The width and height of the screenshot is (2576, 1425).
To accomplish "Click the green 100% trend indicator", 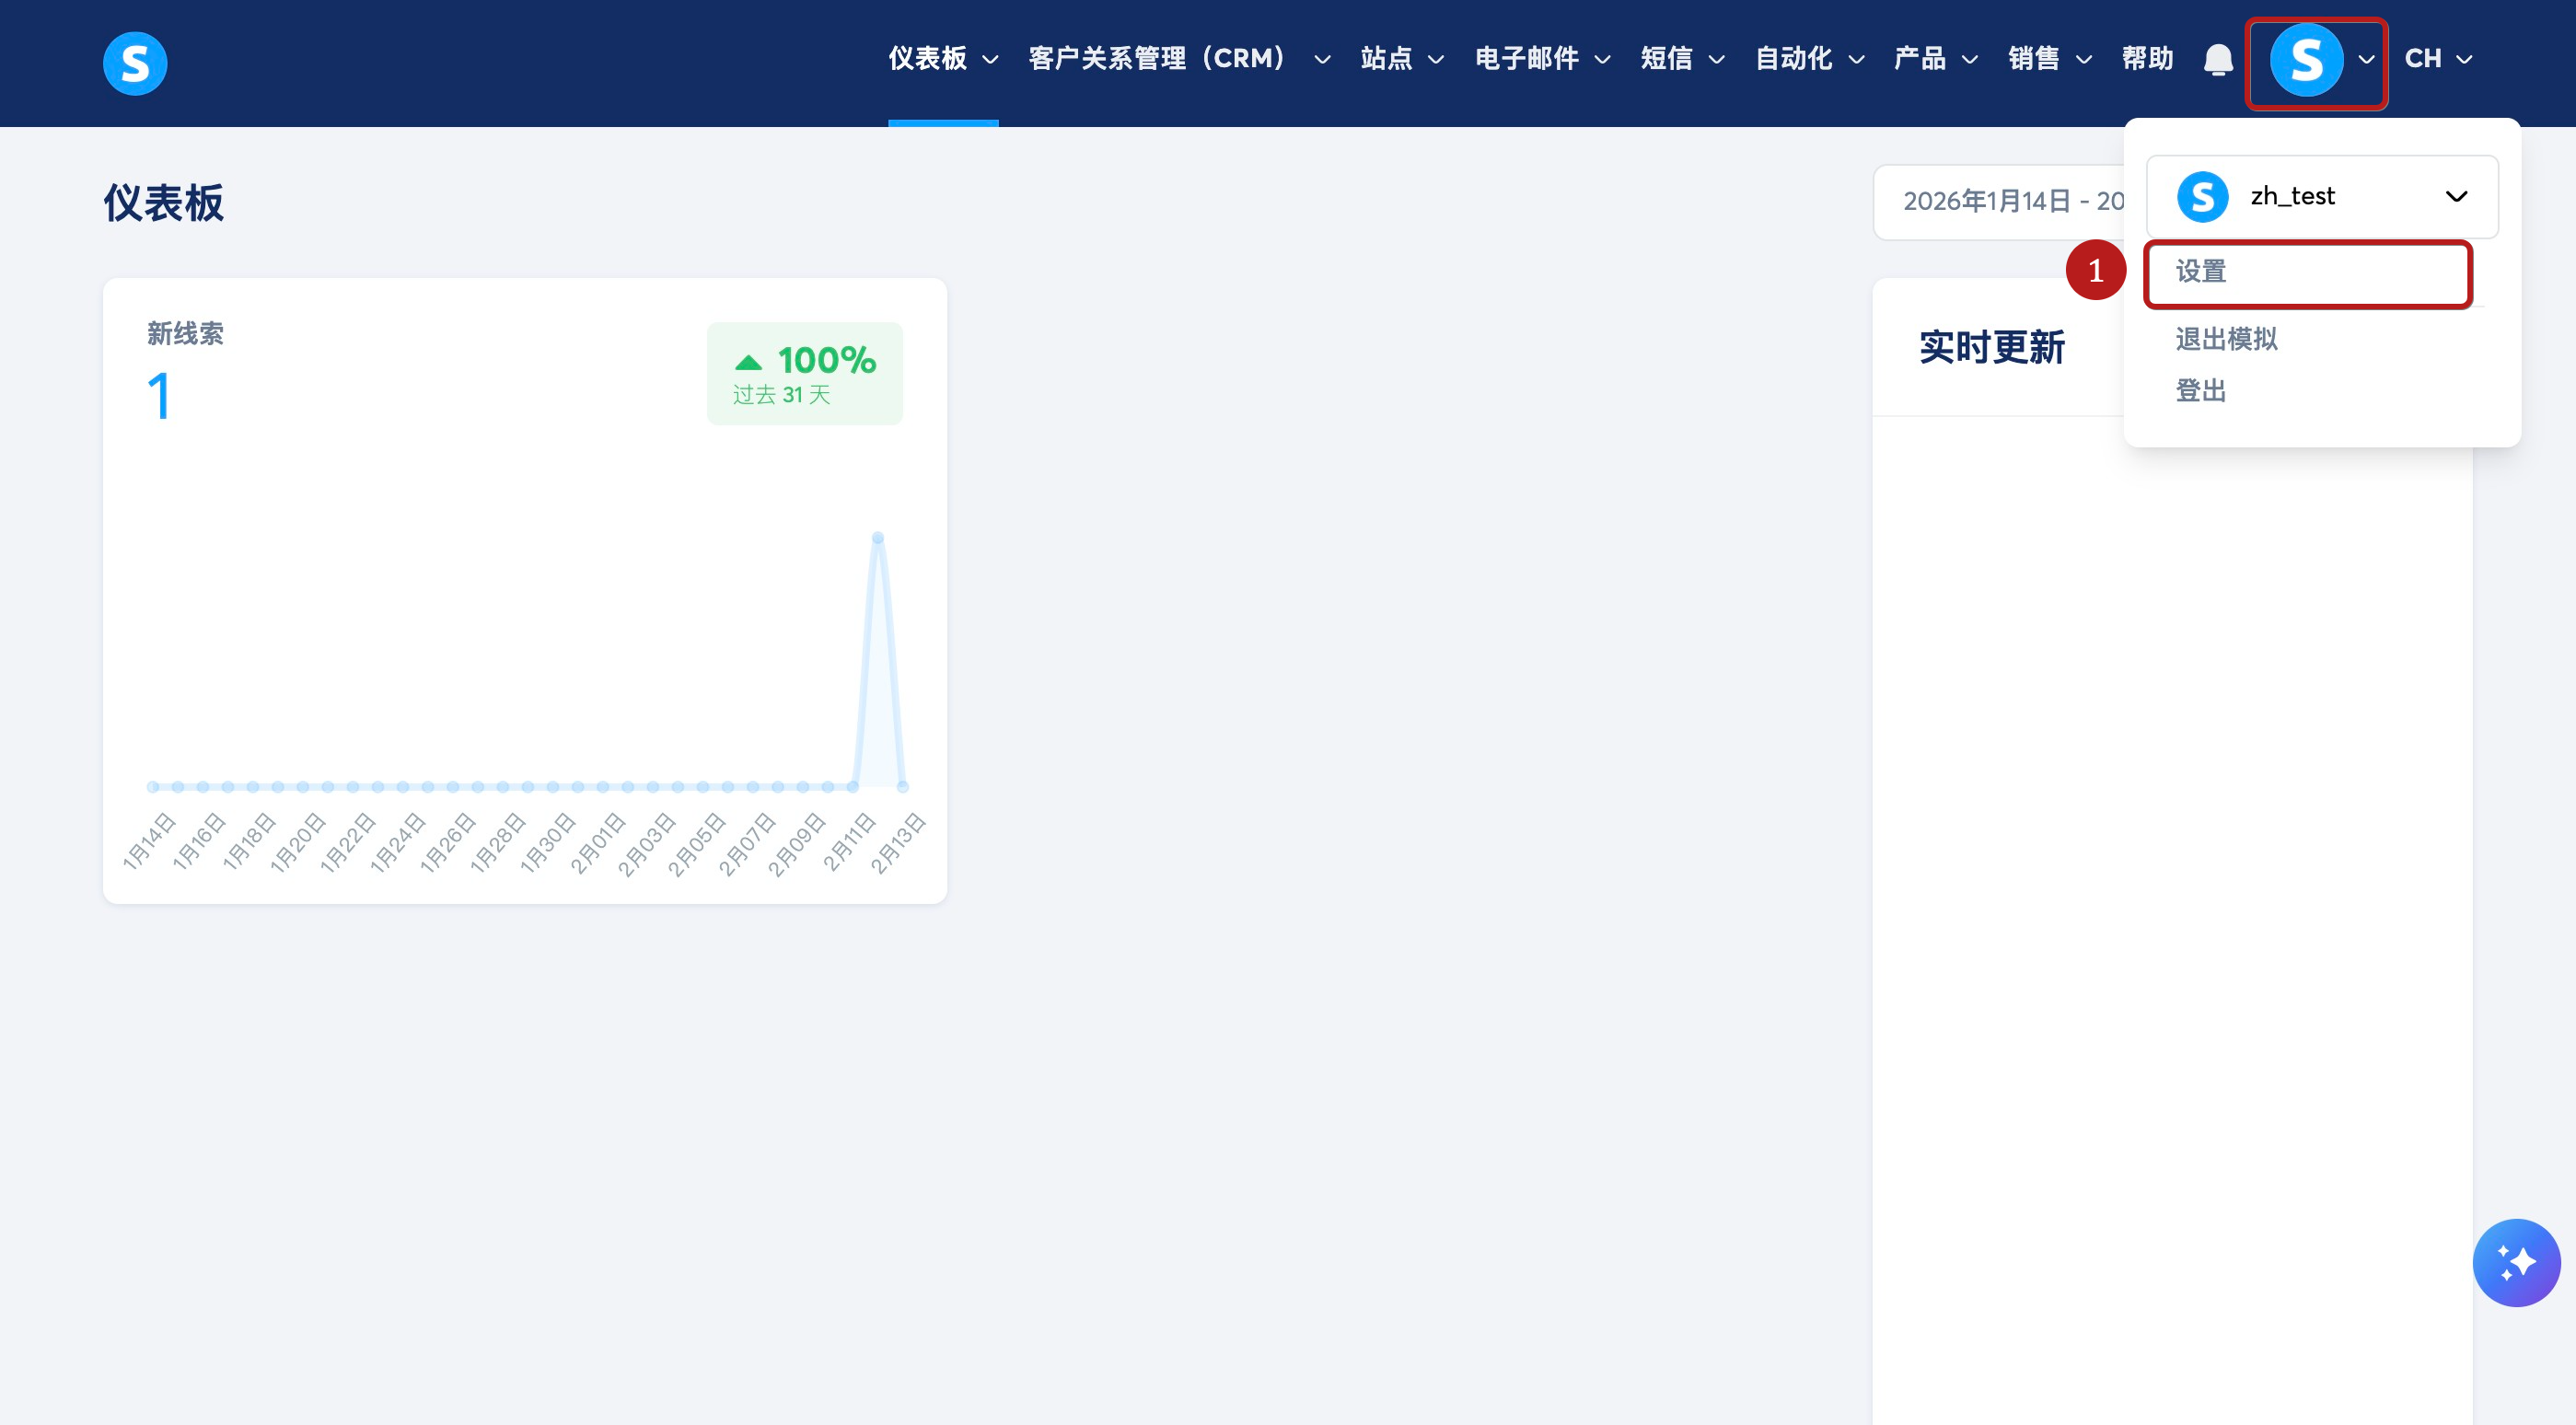I will pyautogui.click(x=805, y=373).
